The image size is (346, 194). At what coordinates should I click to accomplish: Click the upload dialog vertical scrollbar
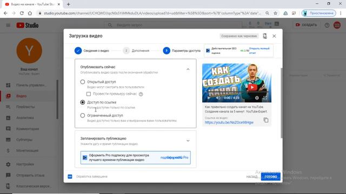[281, 103]
